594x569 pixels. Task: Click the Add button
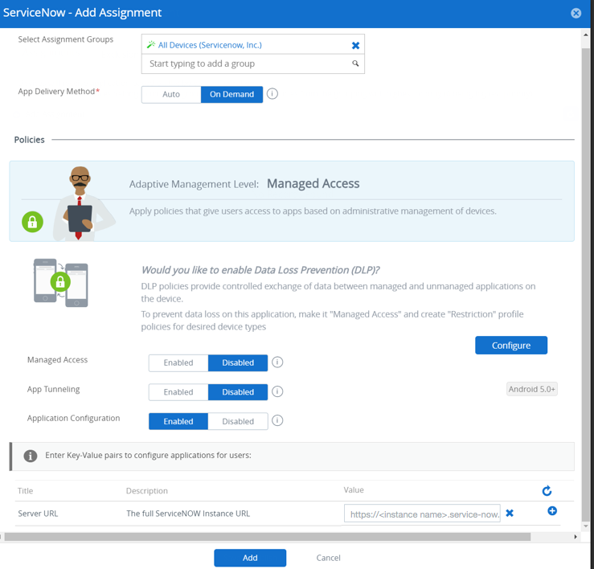click(250, 558)
